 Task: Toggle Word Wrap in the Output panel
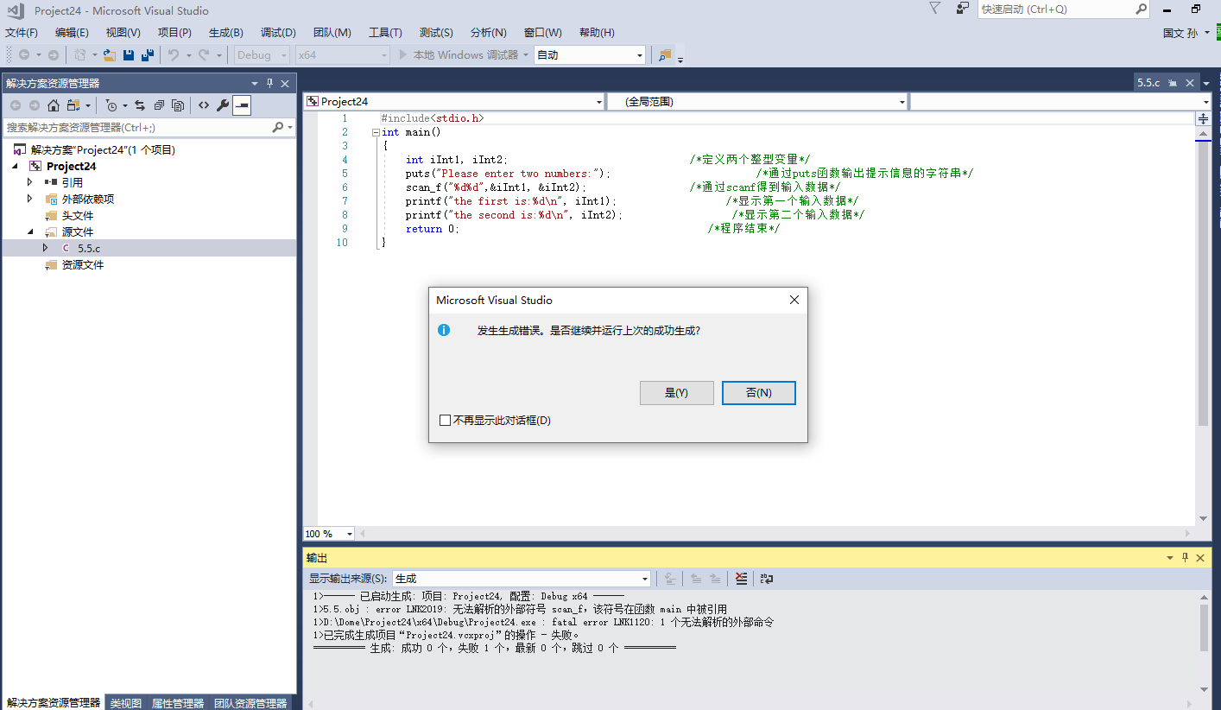[767, 579]
